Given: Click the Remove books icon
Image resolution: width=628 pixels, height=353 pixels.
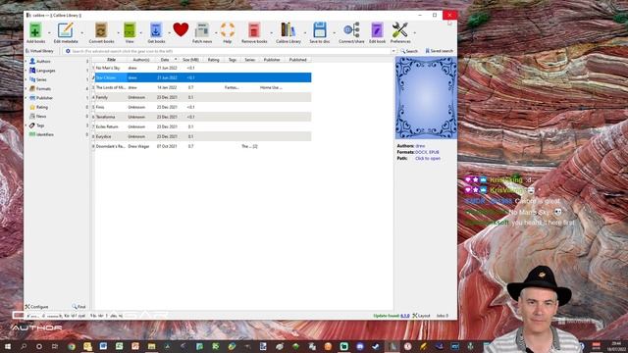Looking at the screenshot, I should click(254, 30).
